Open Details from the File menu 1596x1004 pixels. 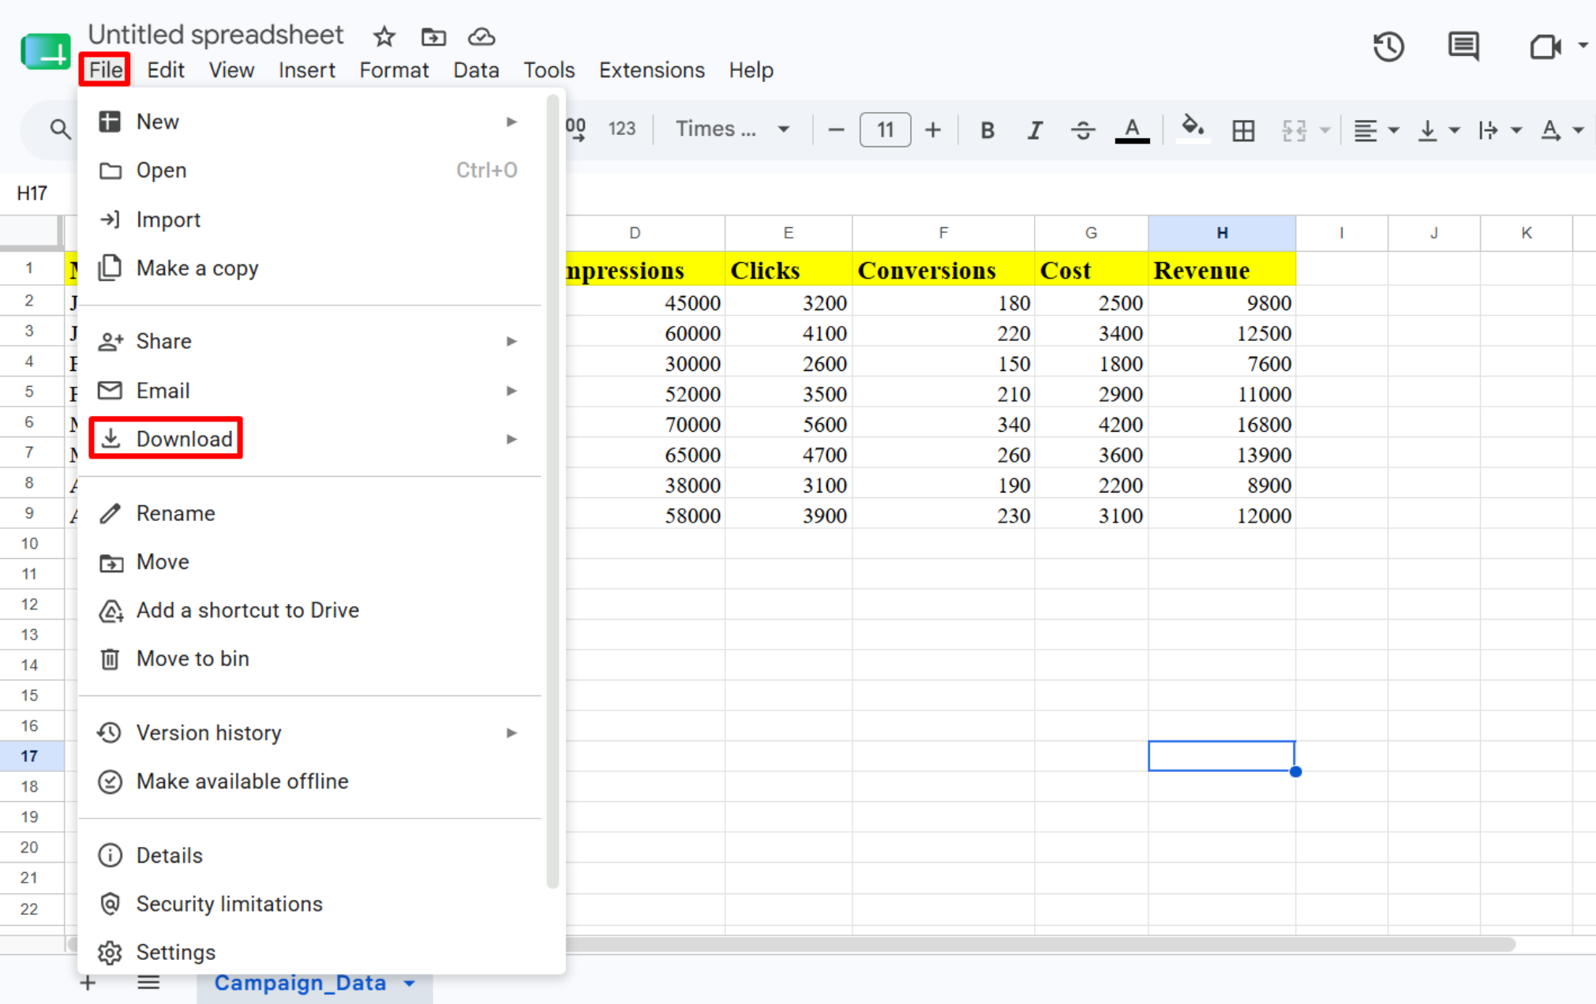[309, 856]
